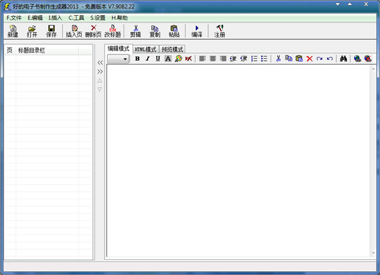This screenshot has height=275, width=380.
Task: Collapse the panel with the << arrows
Action: [x=99, y=63]
